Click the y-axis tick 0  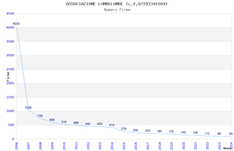[13, 139]
